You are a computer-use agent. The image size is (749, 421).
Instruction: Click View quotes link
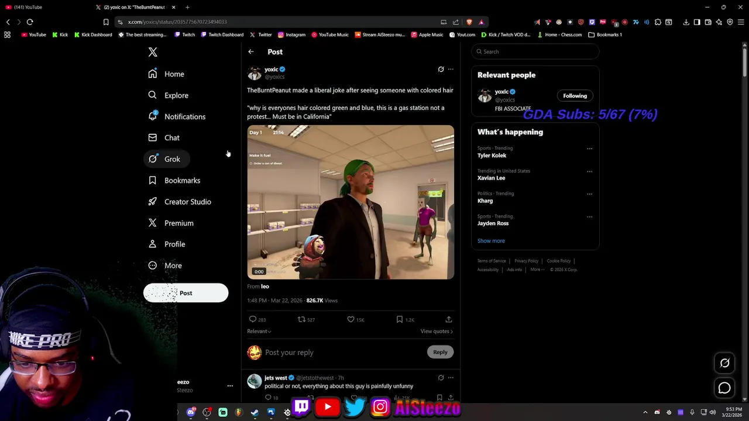coord(437,332)
